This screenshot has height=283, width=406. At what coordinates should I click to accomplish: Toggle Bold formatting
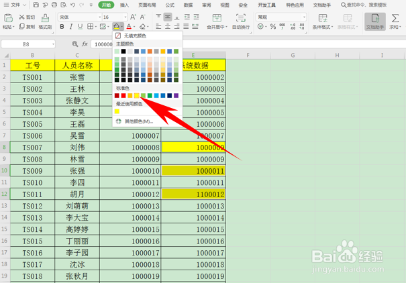[x=62, y=26]
